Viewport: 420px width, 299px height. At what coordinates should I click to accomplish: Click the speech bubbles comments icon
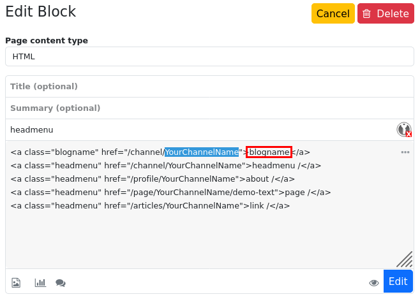(61, 282)
